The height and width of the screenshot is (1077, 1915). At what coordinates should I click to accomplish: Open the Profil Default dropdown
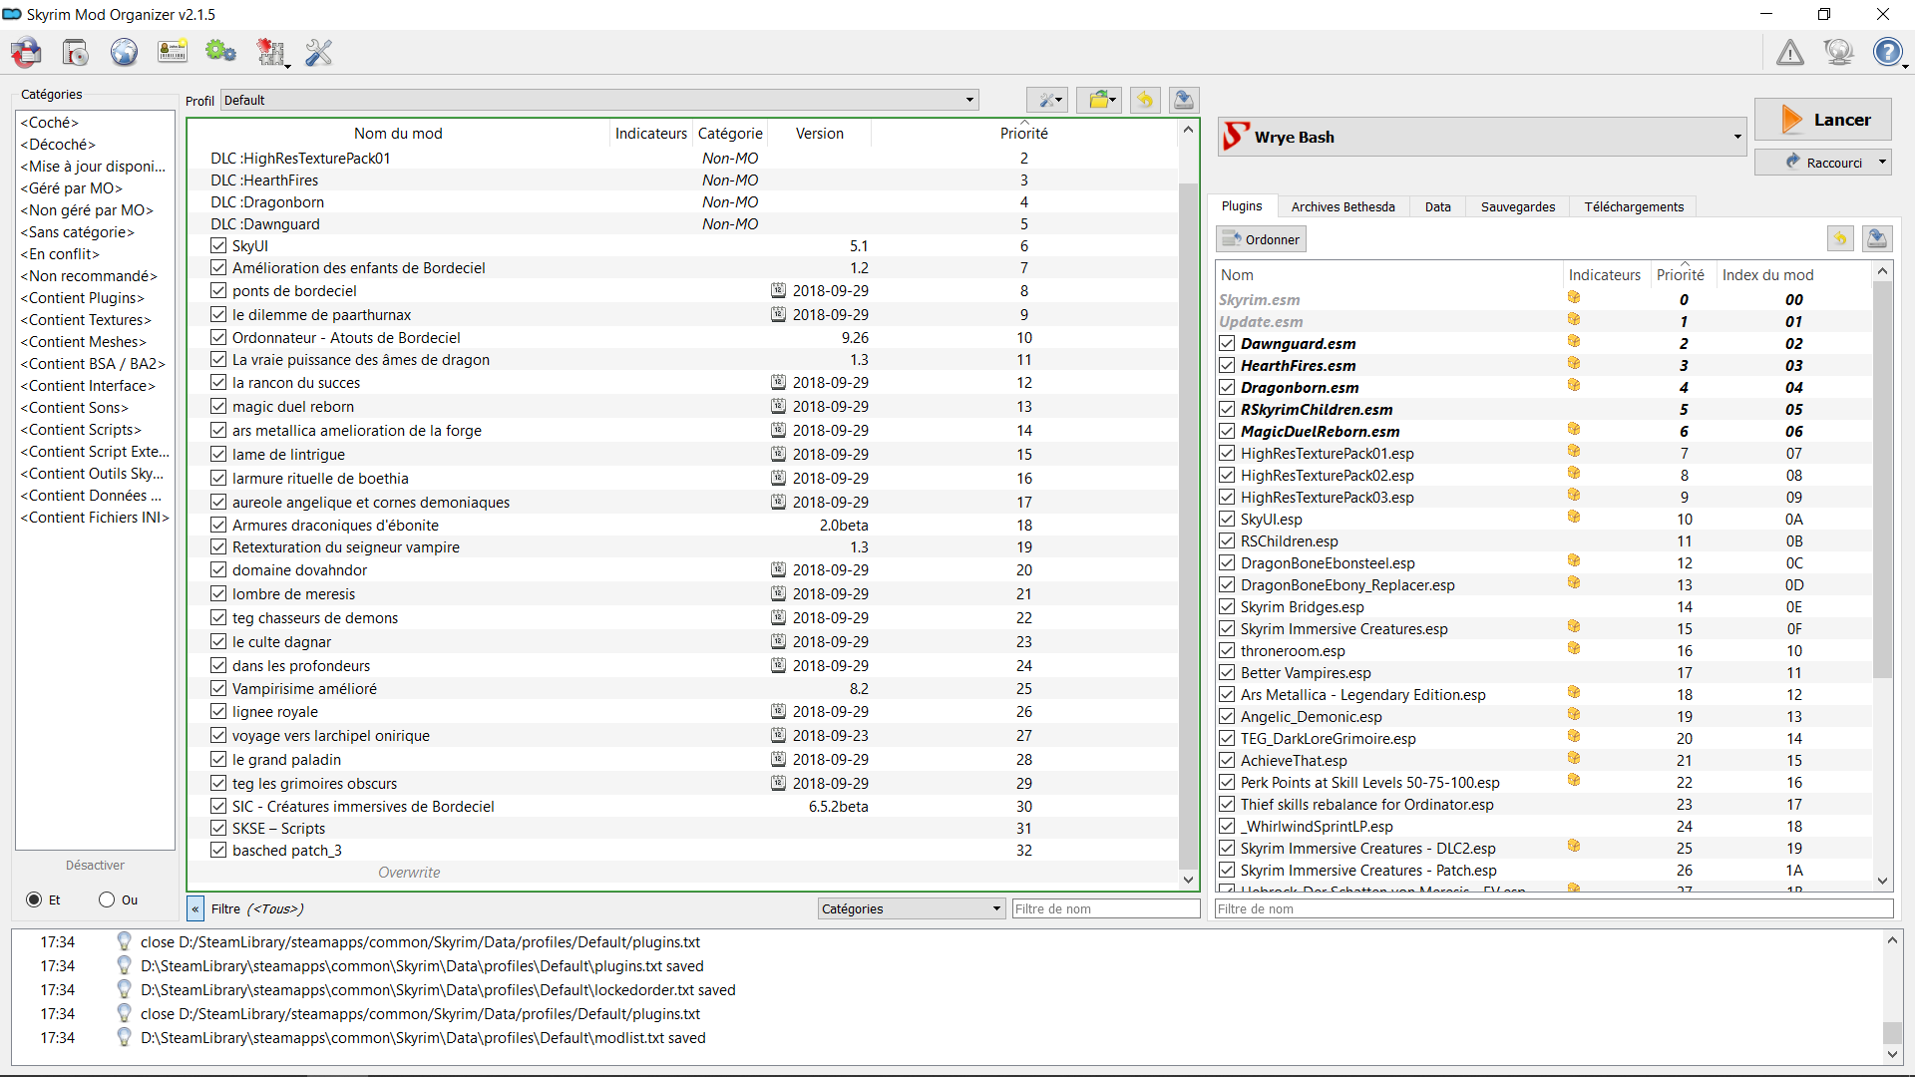click(x=599, y=100)
